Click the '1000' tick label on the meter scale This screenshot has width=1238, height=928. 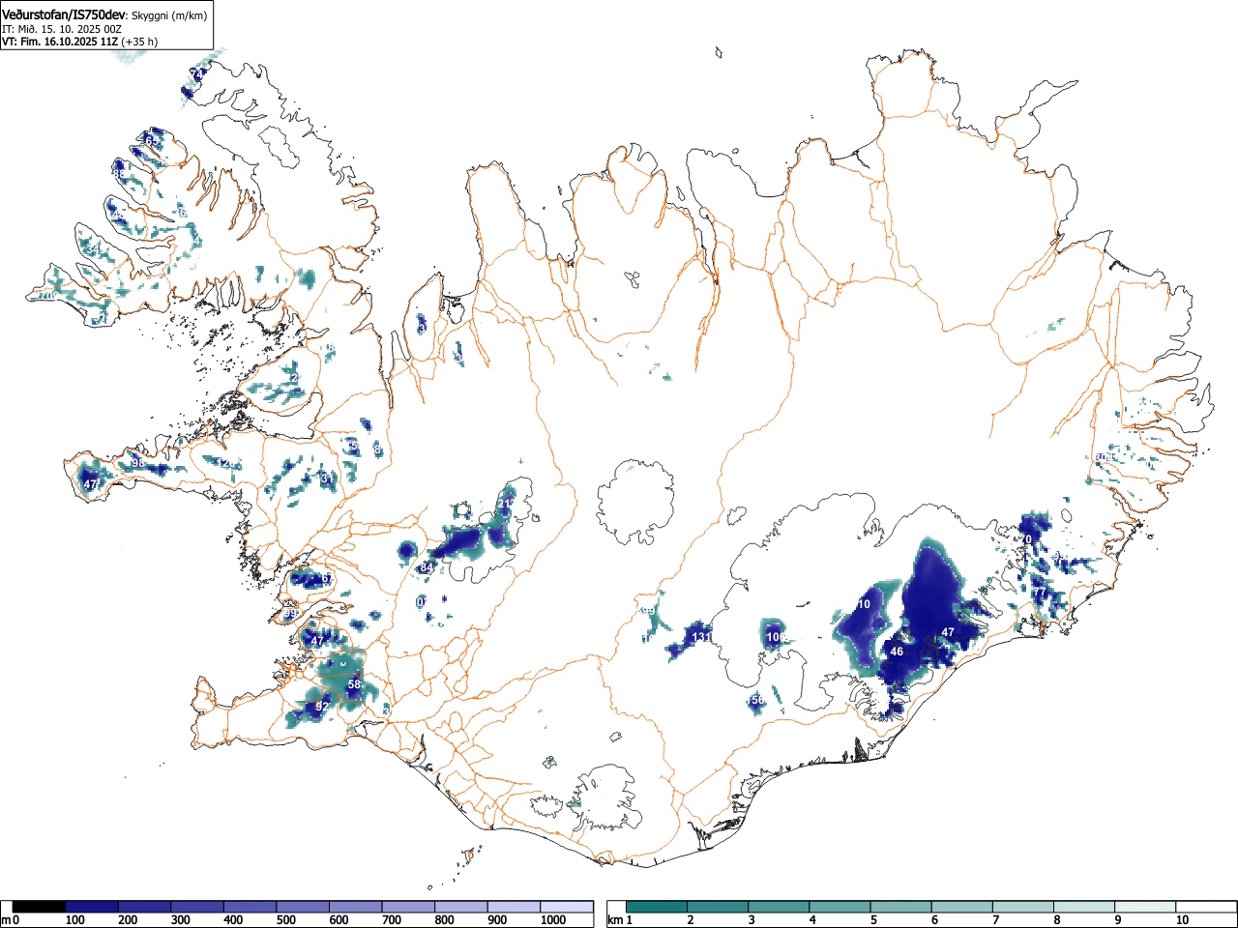(553, 920)
